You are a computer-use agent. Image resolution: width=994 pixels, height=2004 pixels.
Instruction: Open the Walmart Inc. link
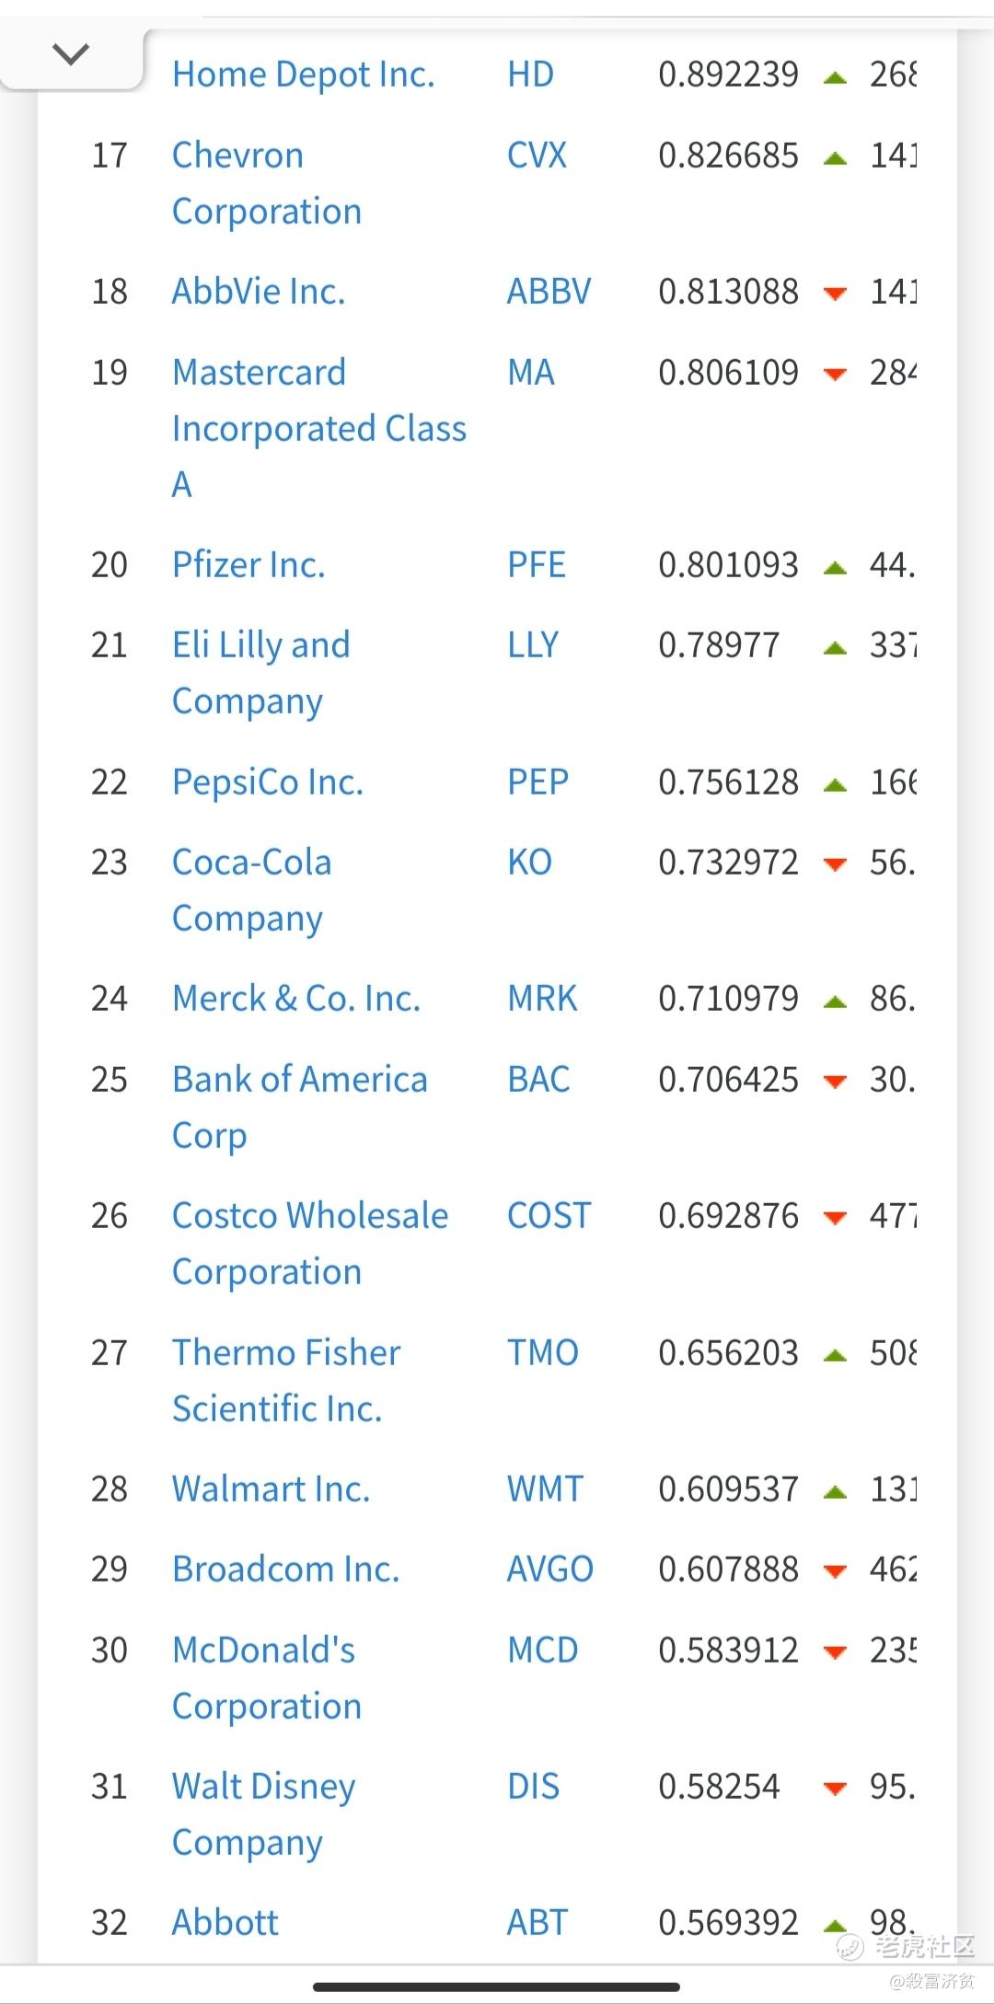[x=271, y=1489]
